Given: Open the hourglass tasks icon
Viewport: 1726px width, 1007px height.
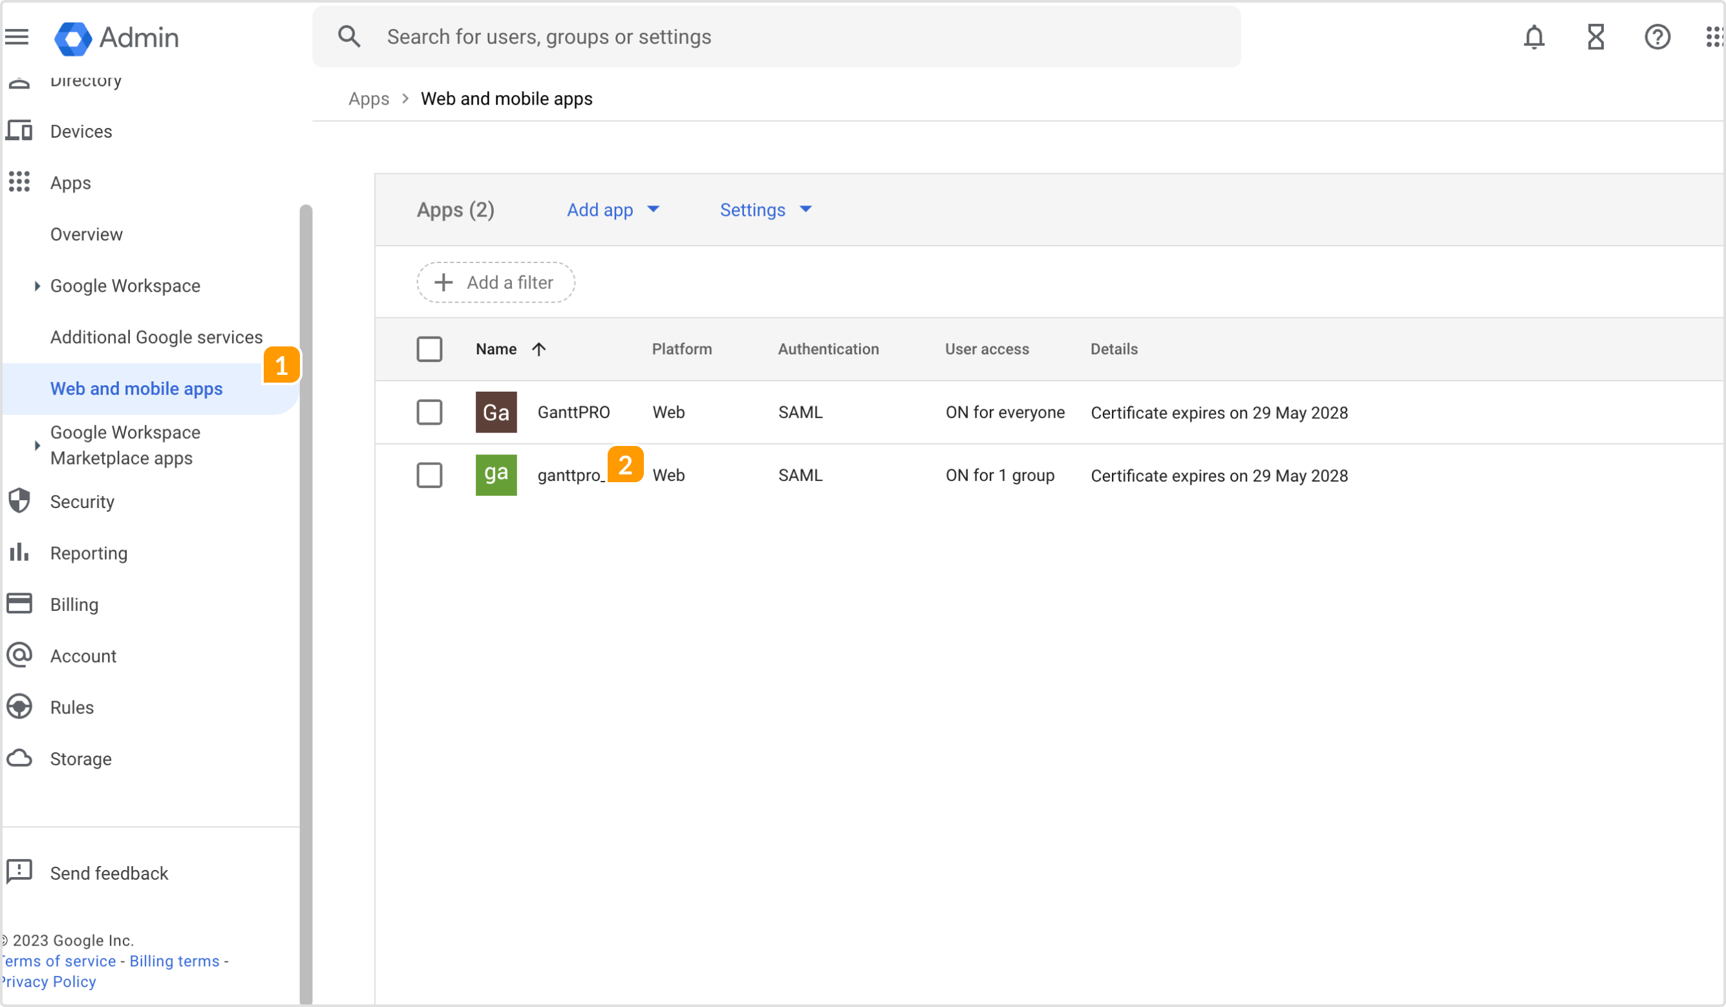Looking at the screenshot, I should point(1596,37).
